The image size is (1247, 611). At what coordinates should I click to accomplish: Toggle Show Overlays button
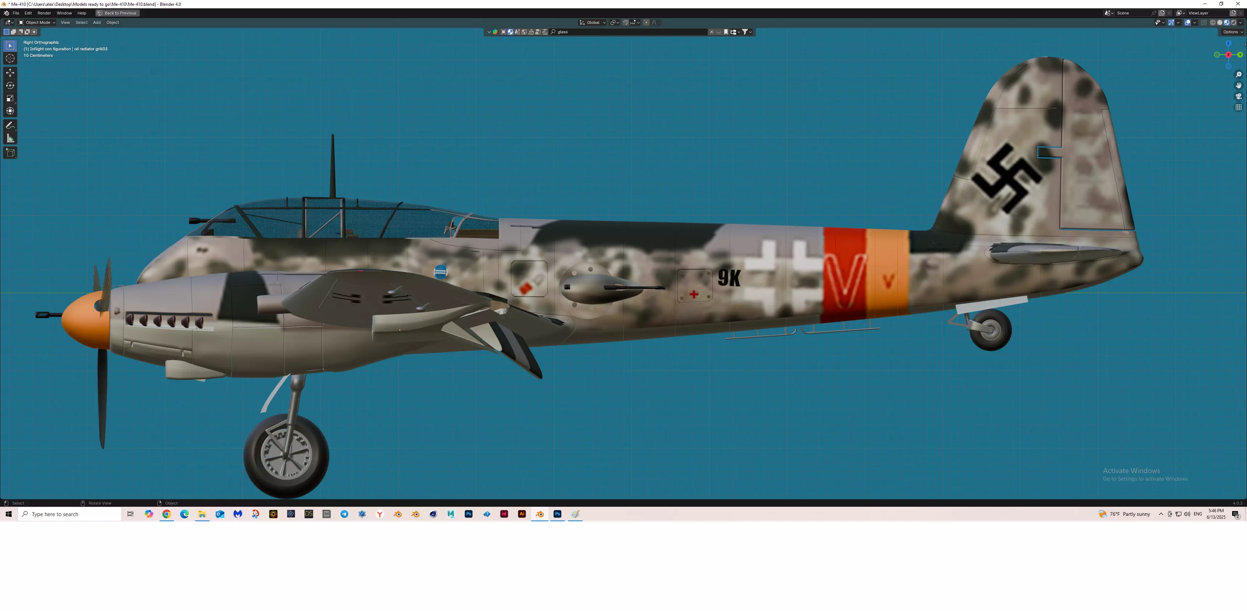coord(1188,22)
